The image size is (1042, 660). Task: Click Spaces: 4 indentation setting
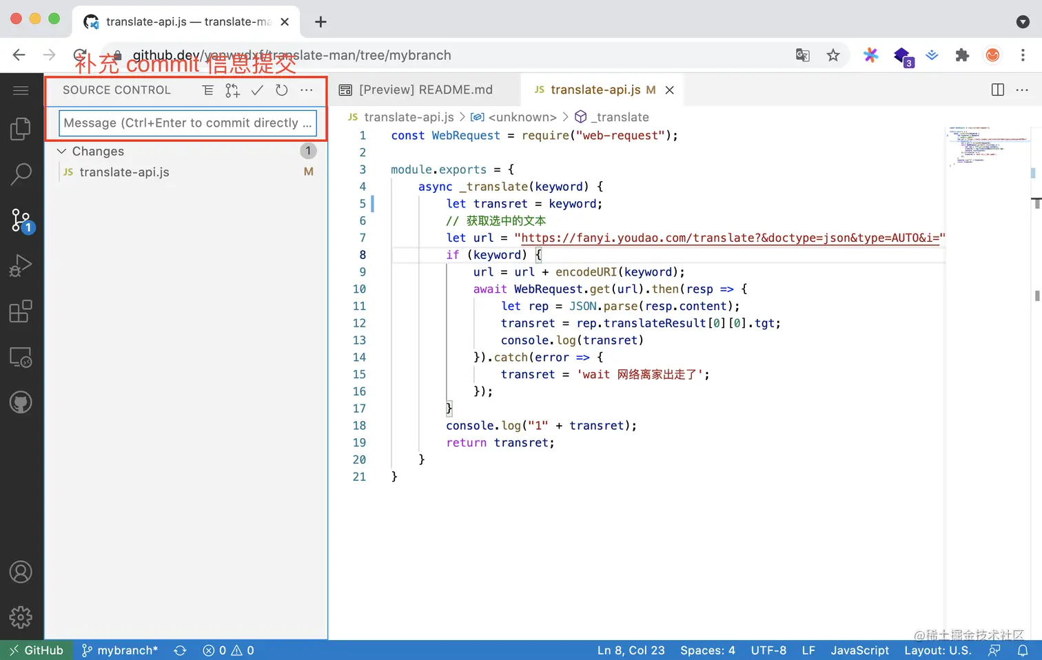click(x=707, y=650)
